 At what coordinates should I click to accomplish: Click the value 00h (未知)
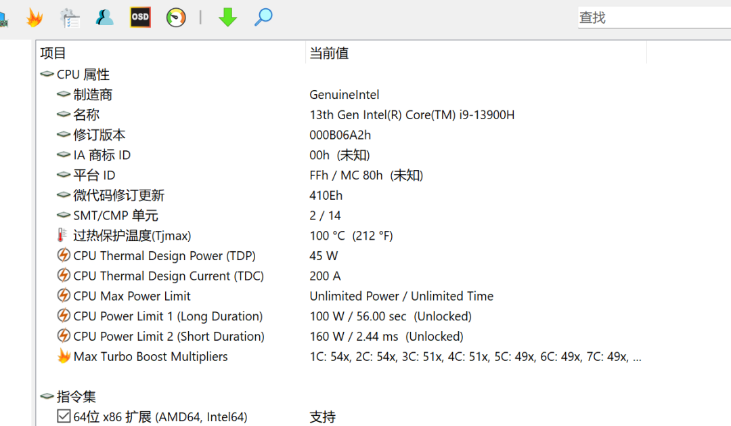[x=340, y=155]
